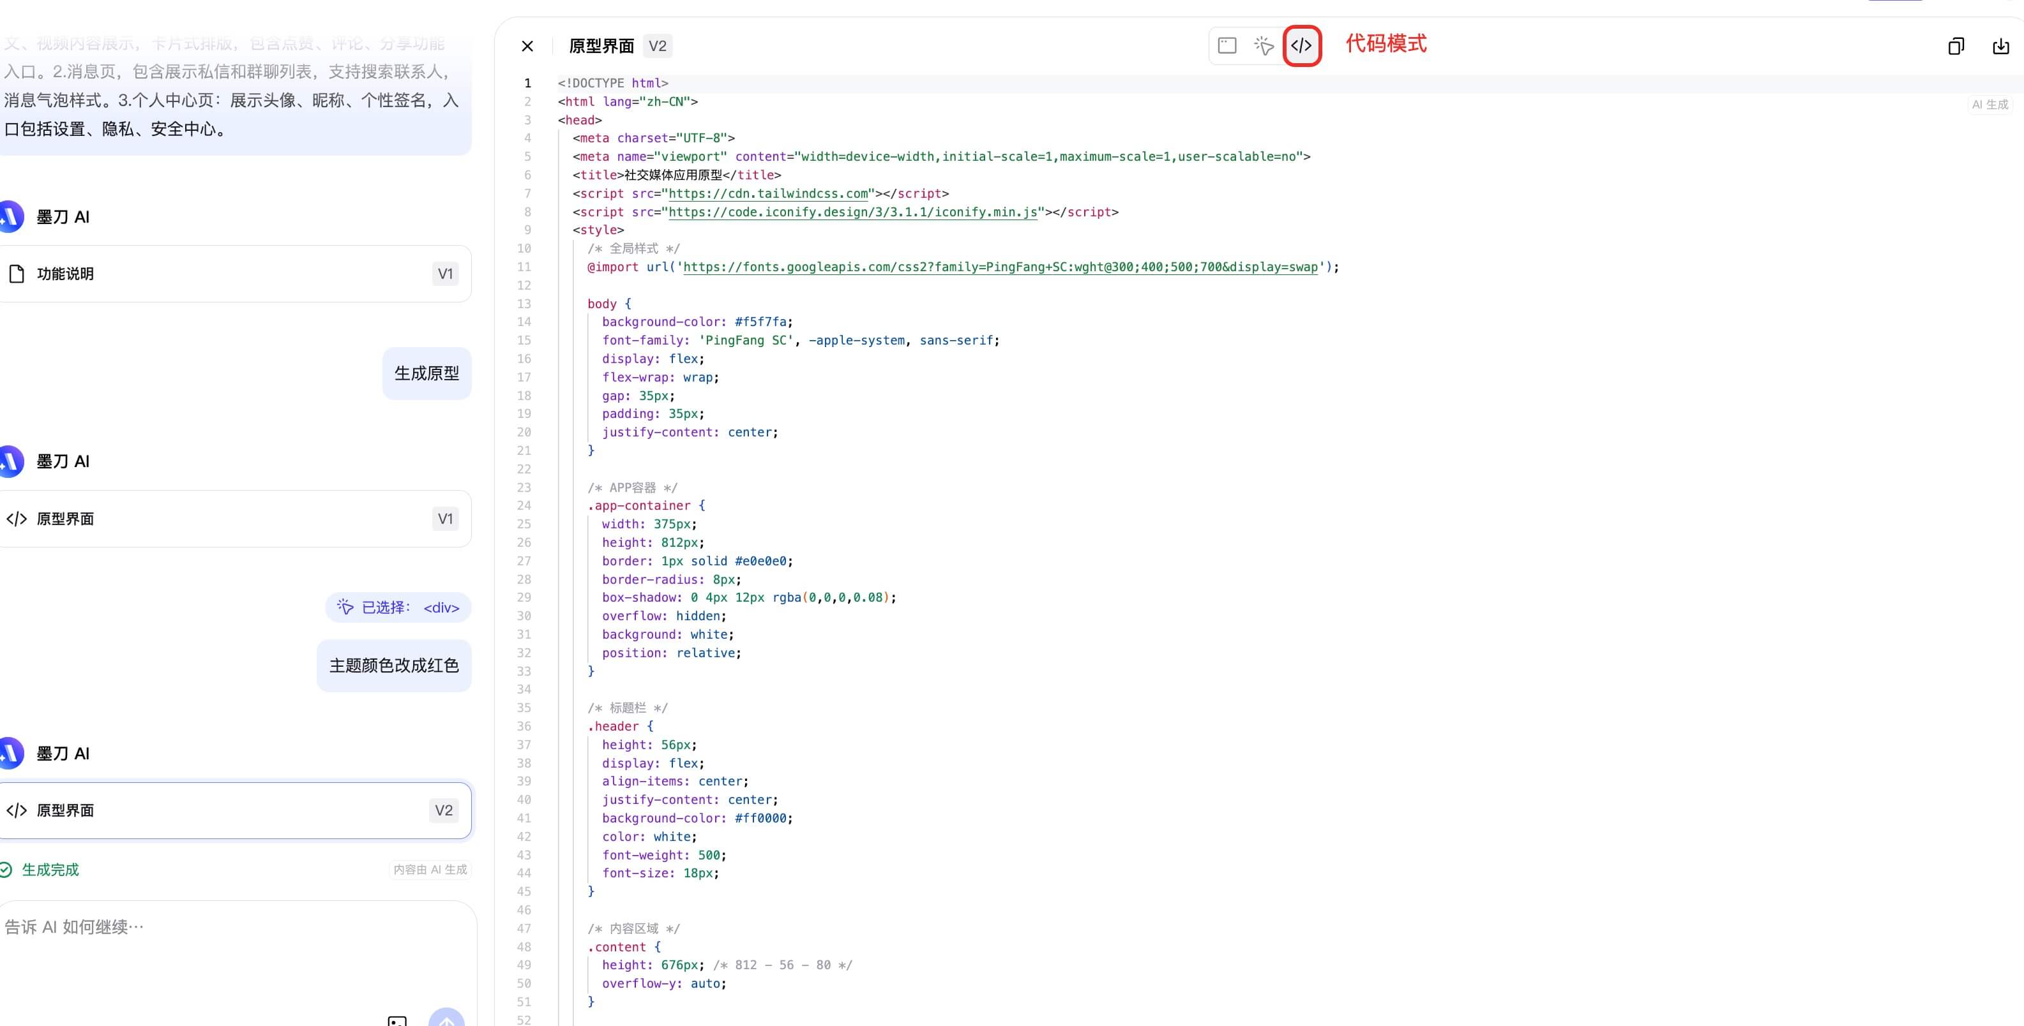The width and height of the screenshot is (2024, 1026).
Task: Click the meta charset="UTF-8" line
Action: point(654,138)
